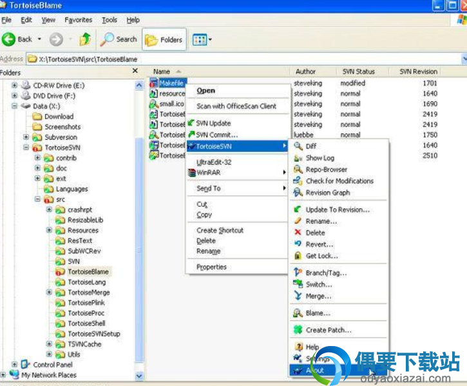This screenshot has width=467, height=386.
Task: Click the Diff magnifier icon
Action: pos(298,146)
